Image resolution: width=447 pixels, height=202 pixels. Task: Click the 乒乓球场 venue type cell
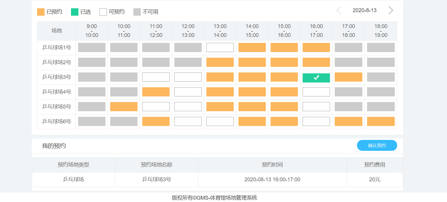73,180
